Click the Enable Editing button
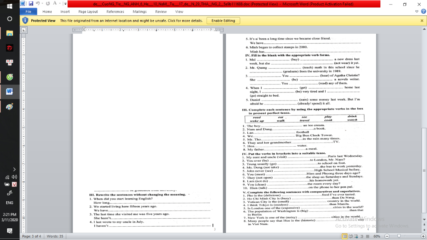427x240 pixels. pyautogui.click(x=224, y=21)
